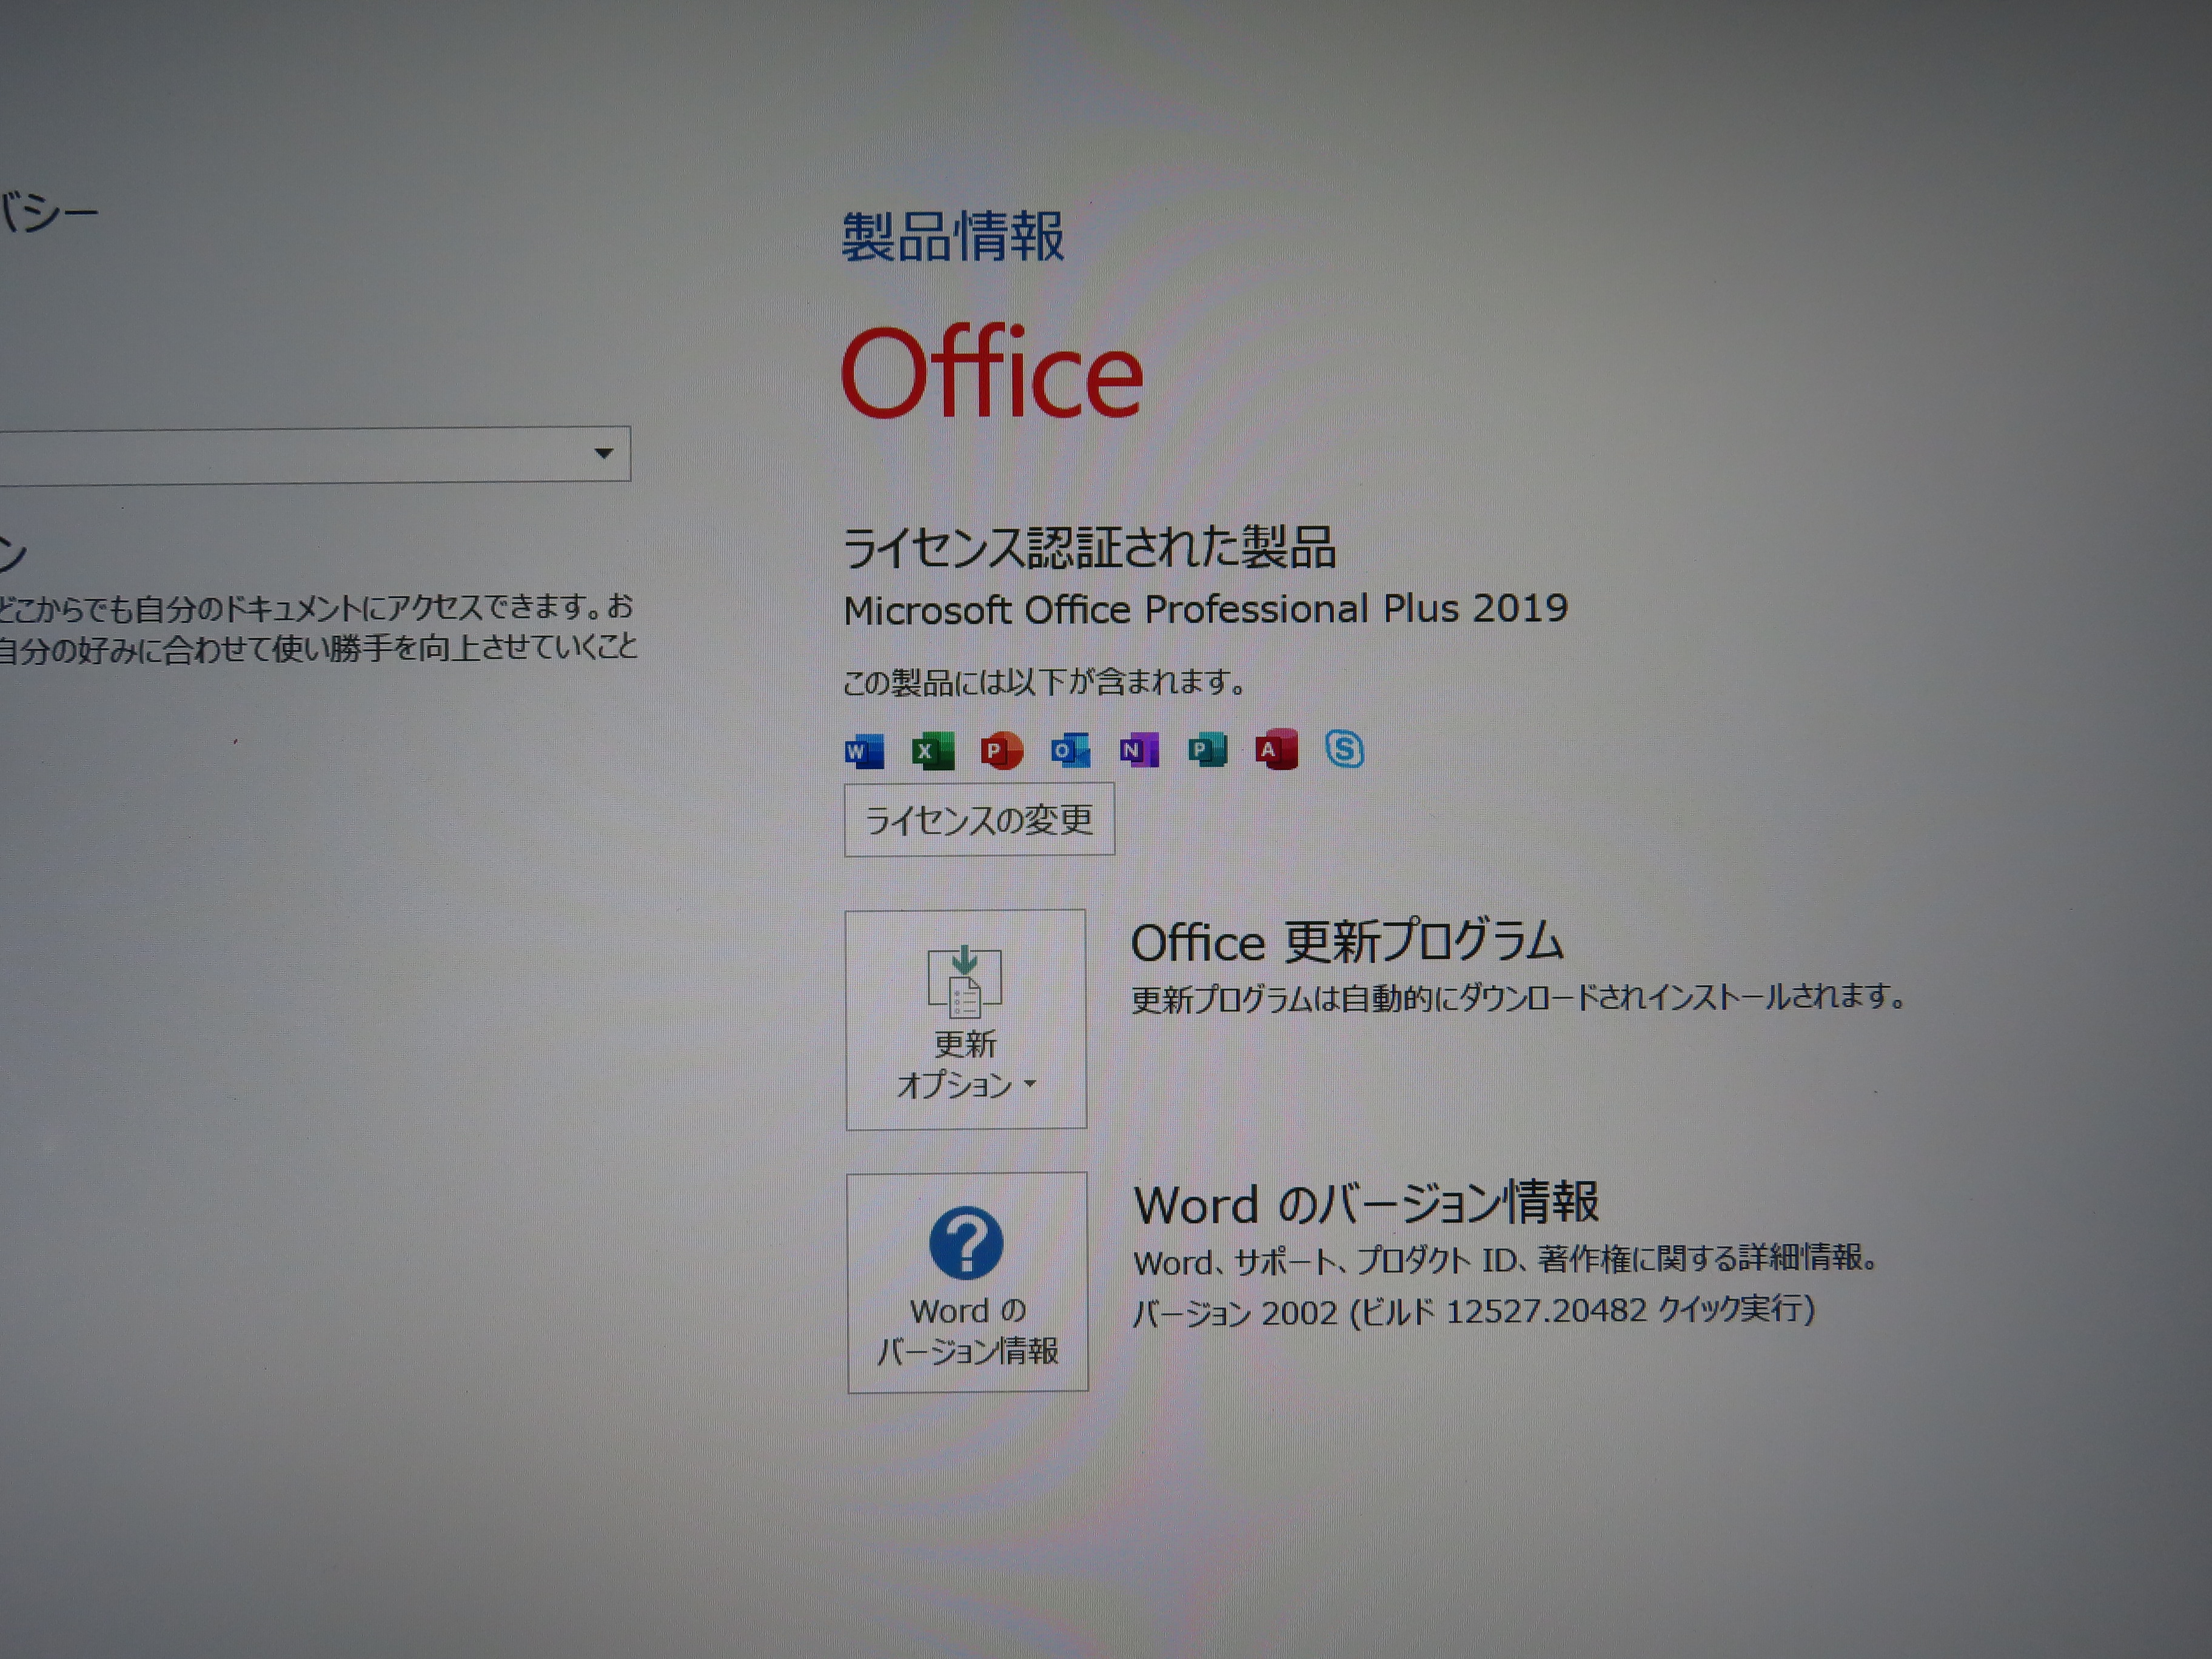
Task: Click the バージョン 2002 build number text
Action: coord(1472,1311)
